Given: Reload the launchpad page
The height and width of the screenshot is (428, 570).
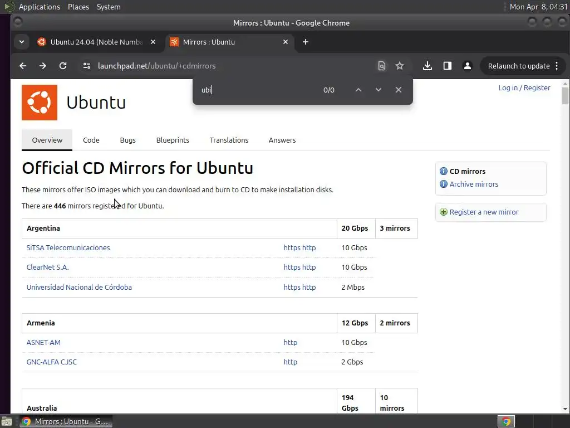Looking at the screenshot, I should [x=63, y=66].
